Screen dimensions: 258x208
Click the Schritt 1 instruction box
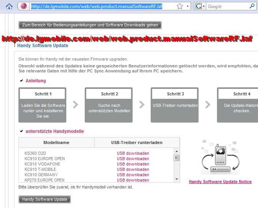pyautogui.click(x=43, y=105)
